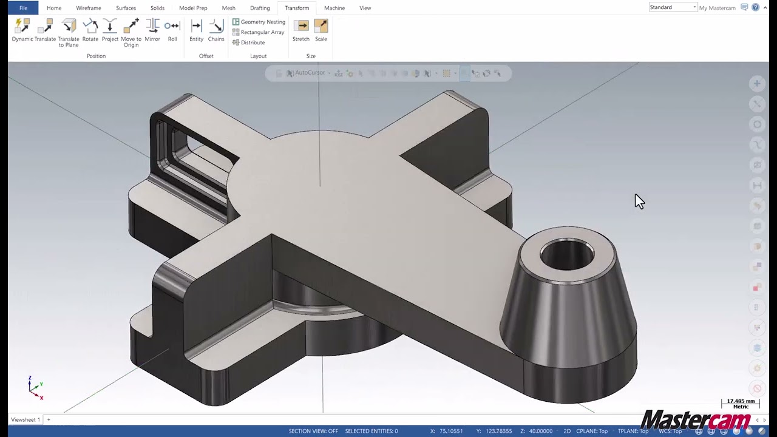777x437 pixels.
Task: Click the X coordinate value 75.10551
Action: [450, 431]
